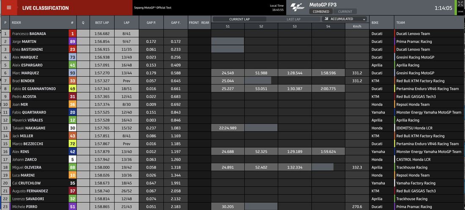Viewport: 465px width, 210px height.
Task: Click Nakagami's 22:24.989 sector cell
Action: (x=228, y=128)
